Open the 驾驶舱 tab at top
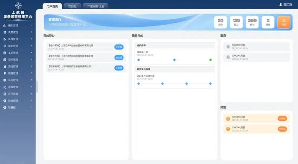298x164 pixels. (72, 6)
